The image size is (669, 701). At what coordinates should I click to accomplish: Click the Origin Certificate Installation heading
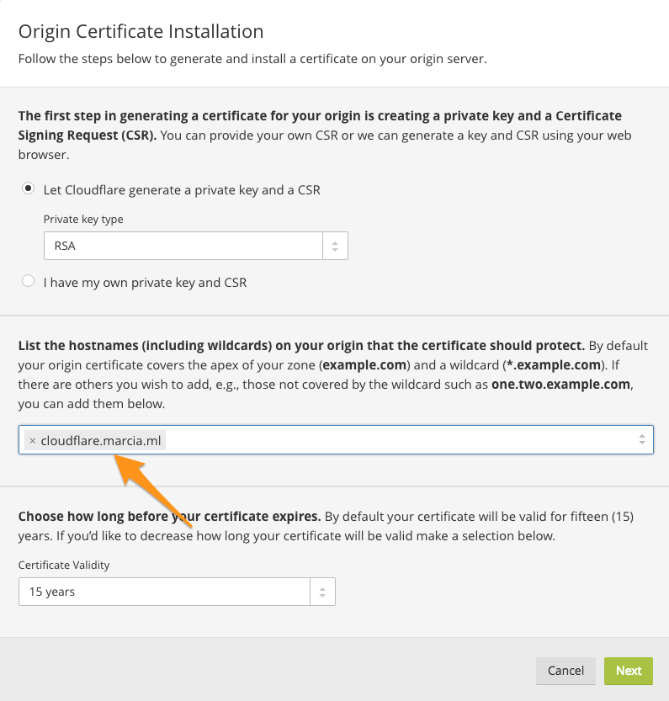pos(141,32)
